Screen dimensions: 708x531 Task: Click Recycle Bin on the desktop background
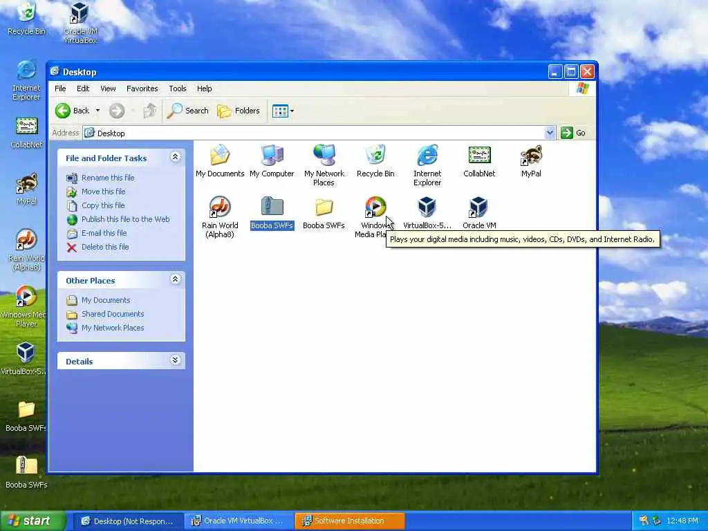tap(26, 19)
